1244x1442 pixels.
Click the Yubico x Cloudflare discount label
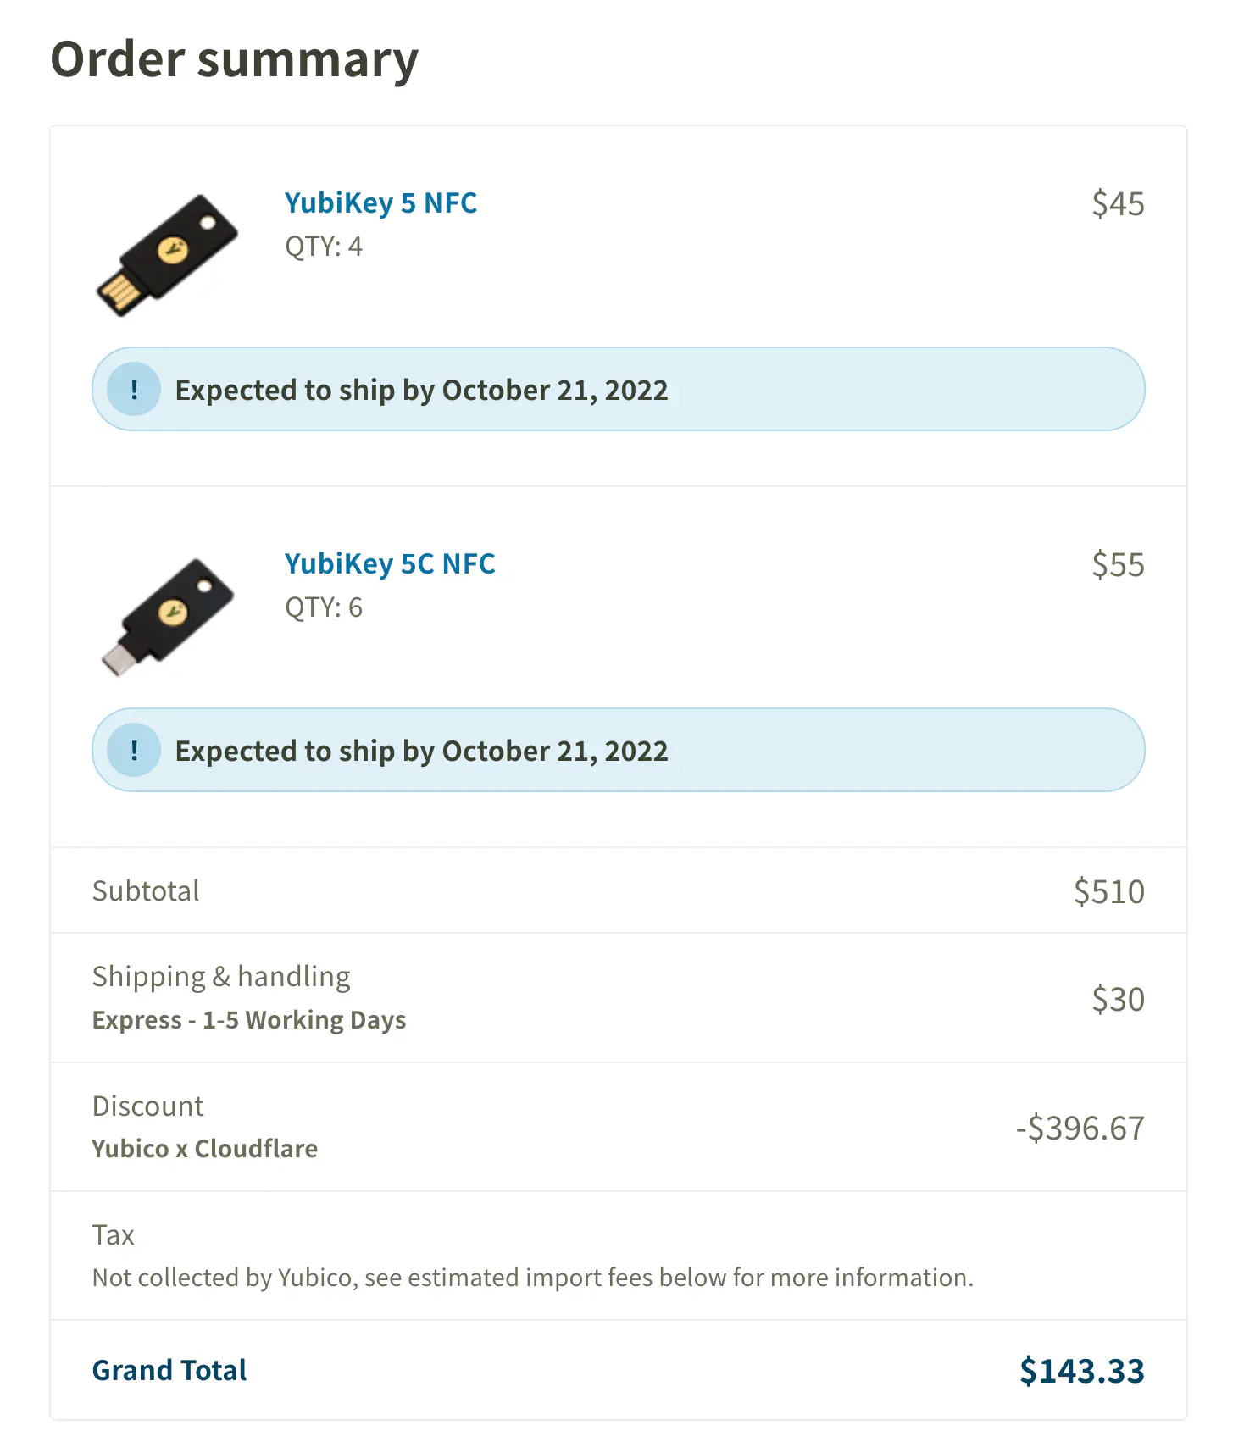click(x=204, y=1148)
